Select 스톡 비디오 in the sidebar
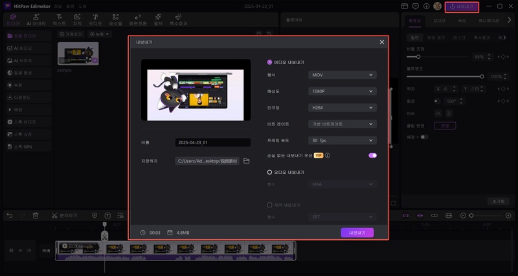This screenshot has width=518, height=276. [x=28, y=122]
